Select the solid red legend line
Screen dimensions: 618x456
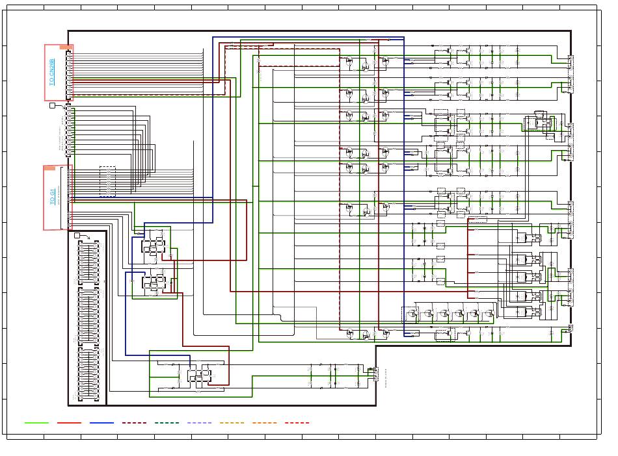point(70,423)
